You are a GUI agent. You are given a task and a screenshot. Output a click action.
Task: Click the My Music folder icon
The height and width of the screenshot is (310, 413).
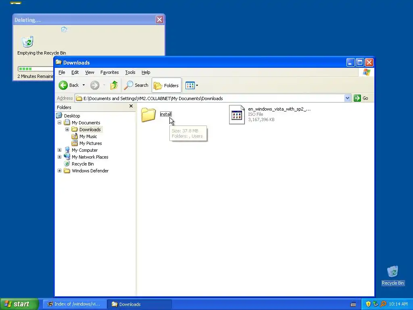(x=75, y=136)
